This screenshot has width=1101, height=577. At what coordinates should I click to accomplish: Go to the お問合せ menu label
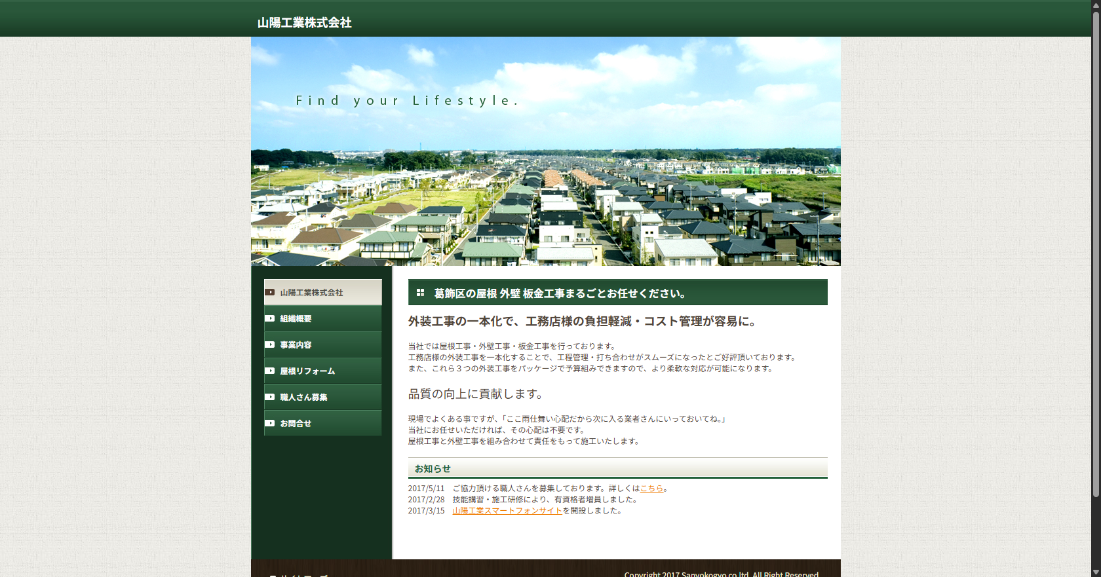point(296,424)
